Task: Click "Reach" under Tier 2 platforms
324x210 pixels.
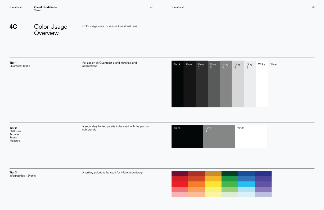Action: point(13,138)
